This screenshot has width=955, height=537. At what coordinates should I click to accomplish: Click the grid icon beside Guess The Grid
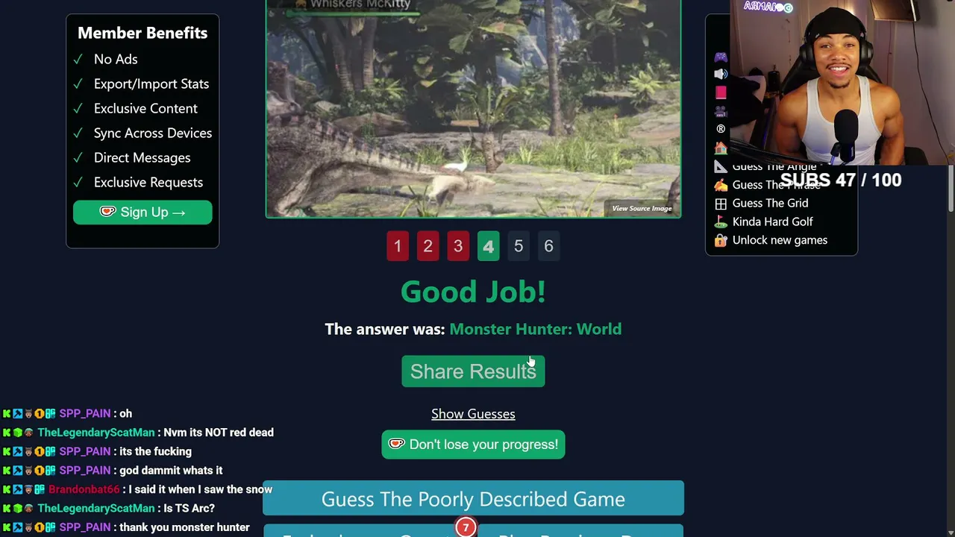tap(721, 204)
